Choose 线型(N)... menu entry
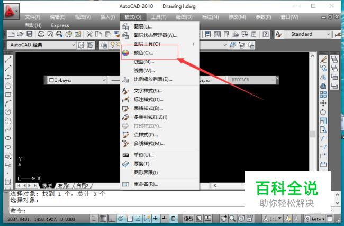The height and width of the screenshot is (226, 344). [159, 62]
